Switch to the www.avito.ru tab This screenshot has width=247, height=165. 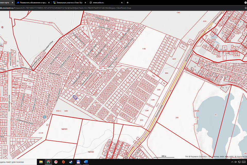point(98,3)
